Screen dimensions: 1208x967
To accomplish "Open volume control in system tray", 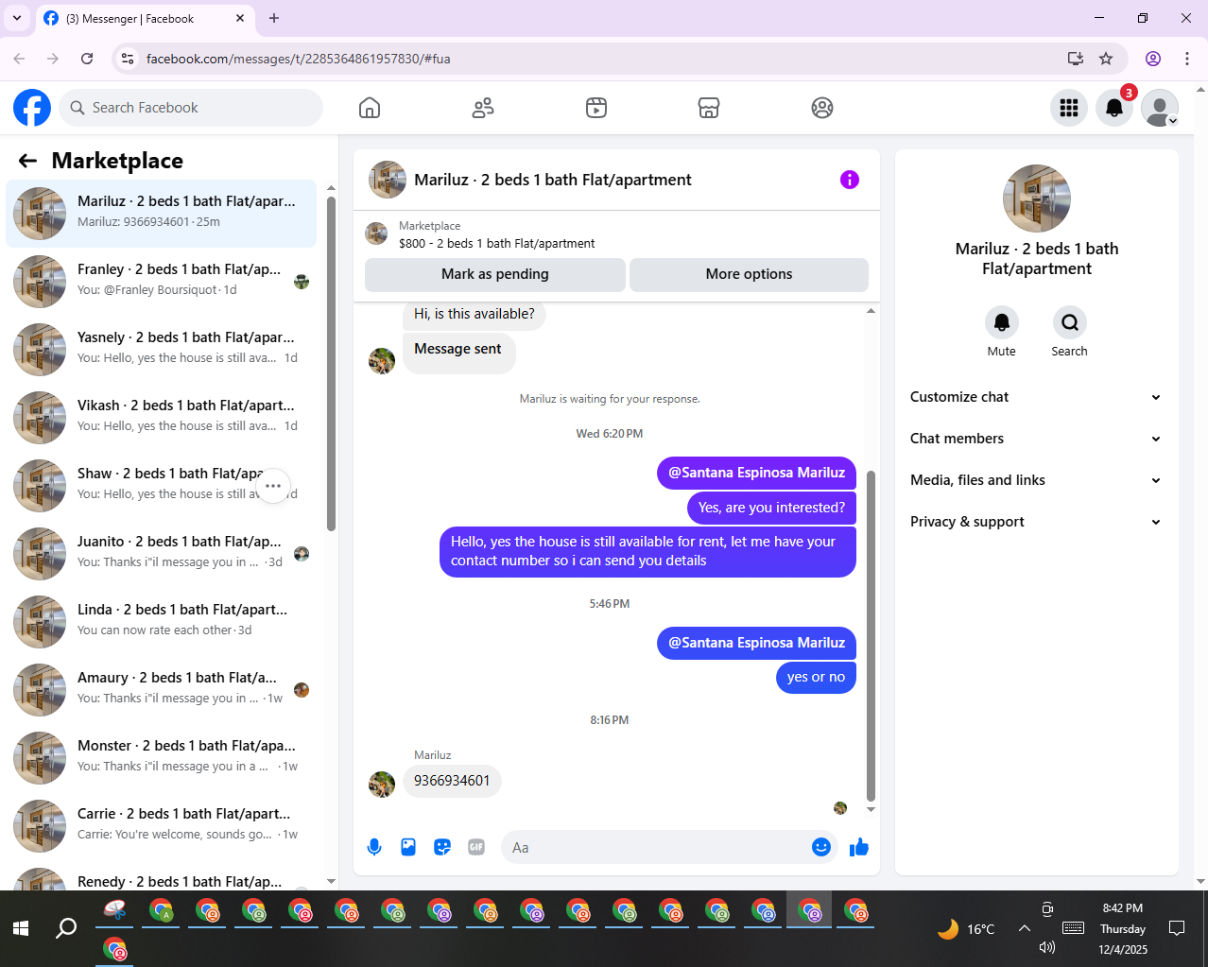I will 1046,947.
